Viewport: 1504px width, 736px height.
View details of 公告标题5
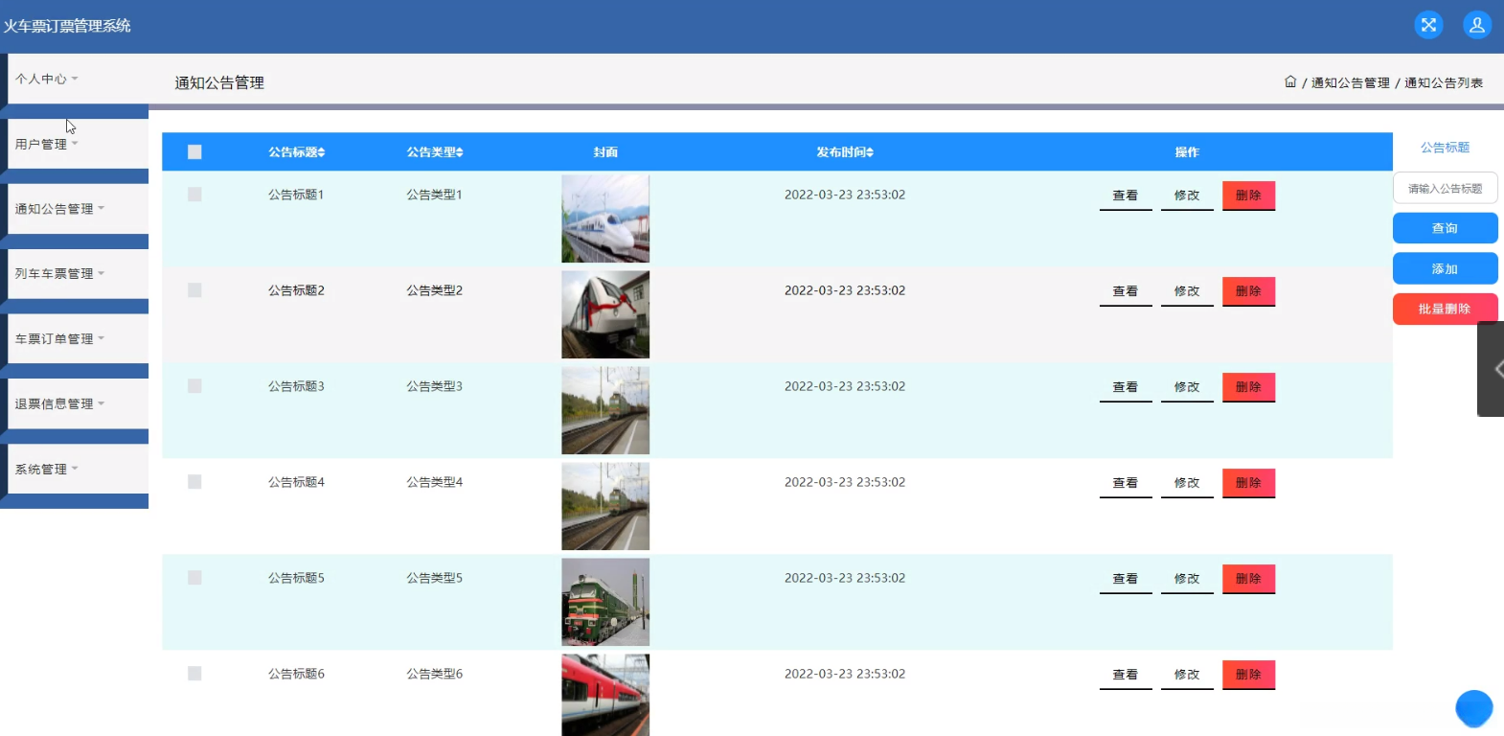[1126, 579]
